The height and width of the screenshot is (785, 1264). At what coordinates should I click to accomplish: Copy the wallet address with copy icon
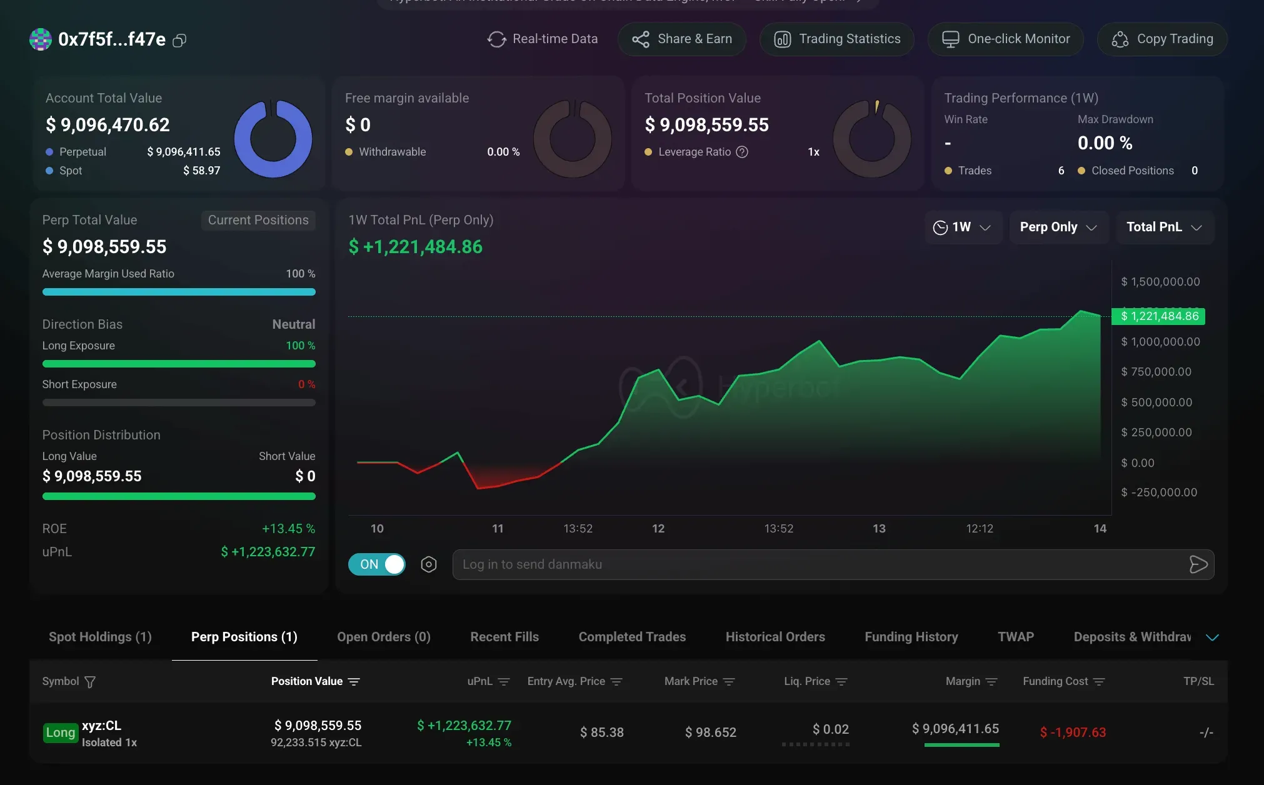[x=179, y=41]
